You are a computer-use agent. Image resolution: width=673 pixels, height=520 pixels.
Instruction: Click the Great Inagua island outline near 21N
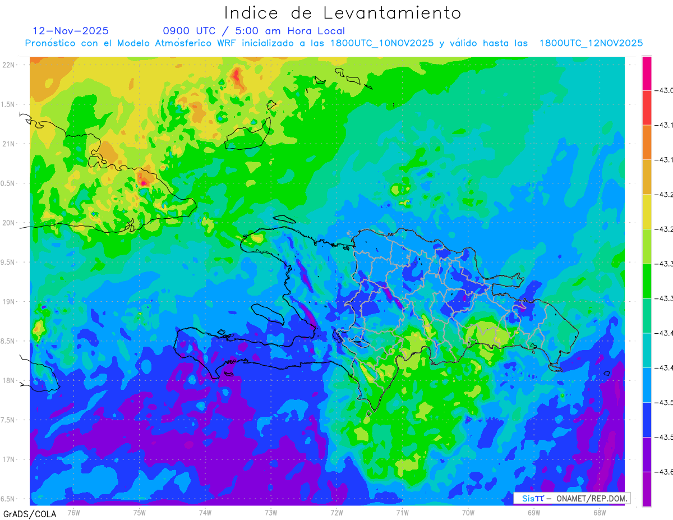(248, 134)
